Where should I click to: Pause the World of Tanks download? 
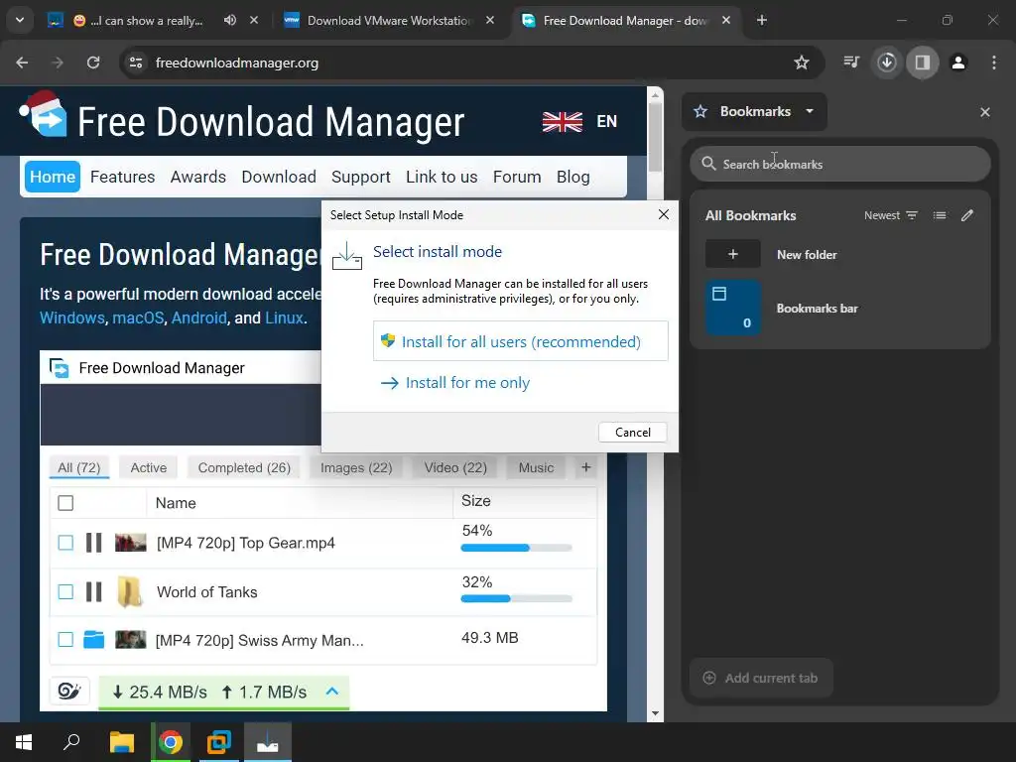click(x=94, y=591)
